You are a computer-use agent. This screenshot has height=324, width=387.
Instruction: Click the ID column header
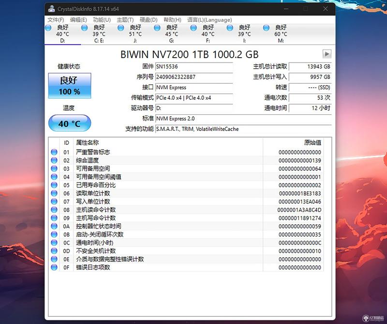coord(66,143)
